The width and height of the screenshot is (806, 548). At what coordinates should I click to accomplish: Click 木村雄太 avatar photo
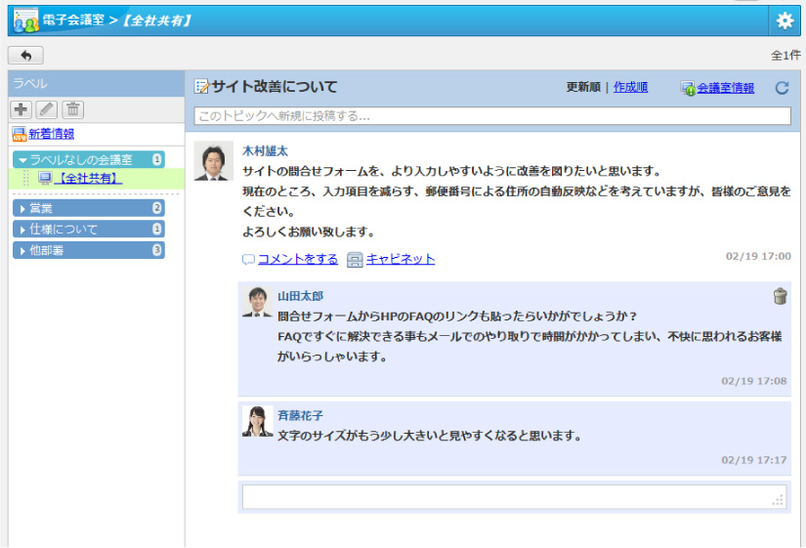pos(213,161)
